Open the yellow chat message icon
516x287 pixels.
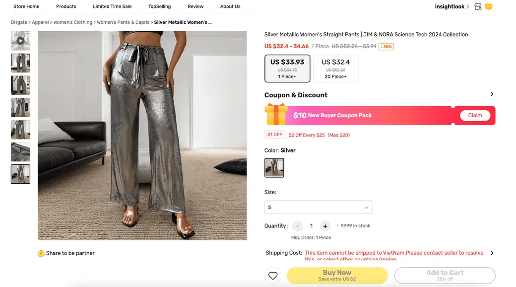pos(489,6)
